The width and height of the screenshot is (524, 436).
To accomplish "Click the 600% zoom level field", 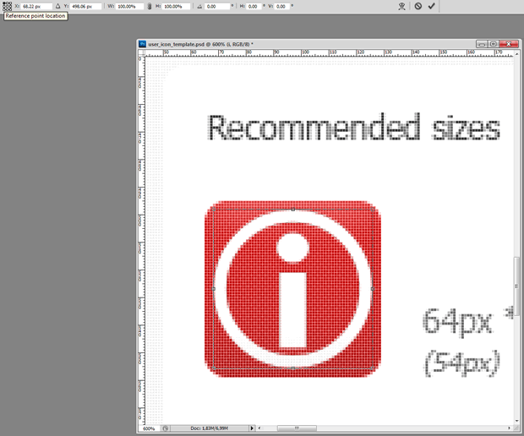I will (x=149, y=428).
